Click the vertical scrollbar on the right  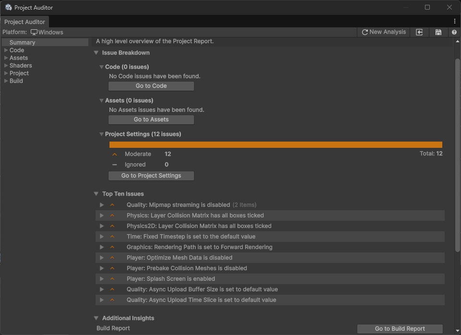coord(457,154)
